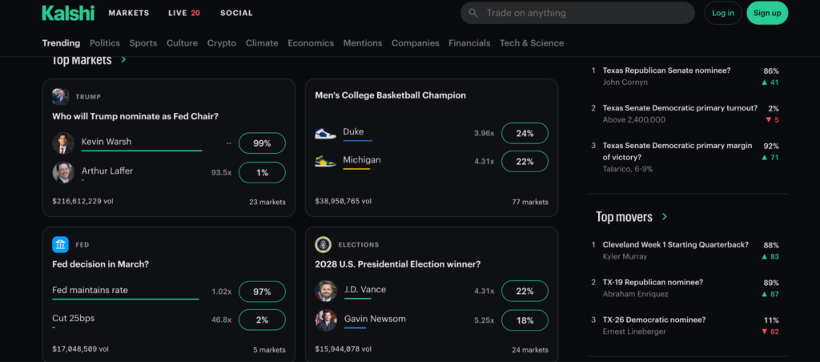Click the blue Fed bank icon
This screenshot has height=362, width=820.
60,244
